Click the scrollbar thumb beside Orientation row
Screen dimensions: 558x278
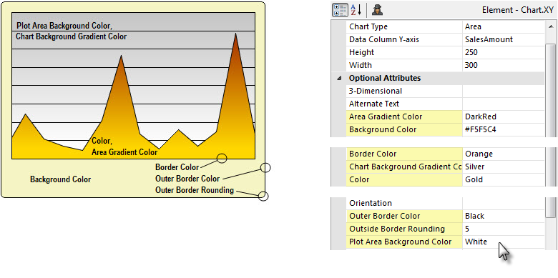click(550, 207)
